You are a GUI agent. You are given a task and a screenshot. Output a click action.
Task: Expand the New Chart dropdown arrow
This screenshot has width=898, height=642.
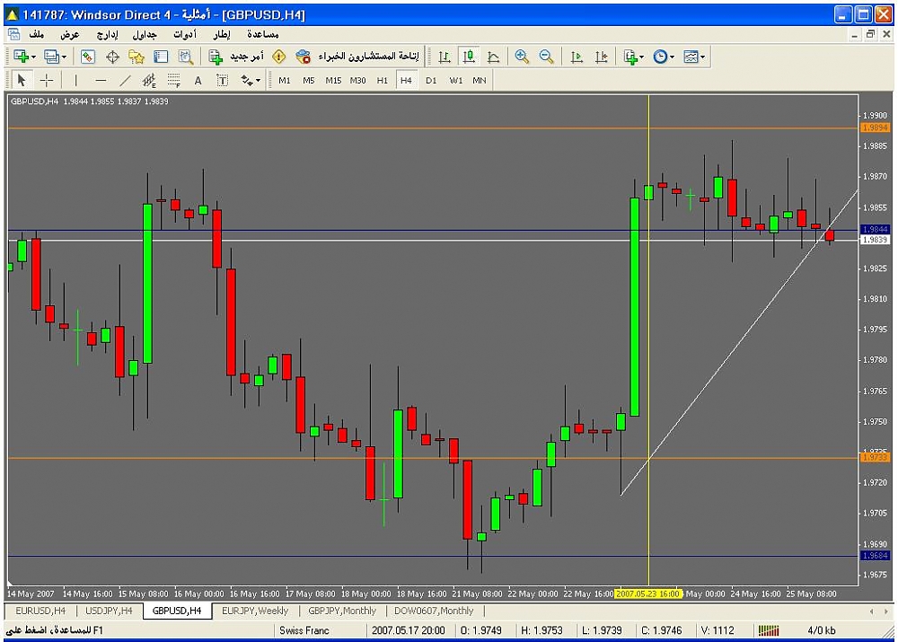tap(34, 57)
